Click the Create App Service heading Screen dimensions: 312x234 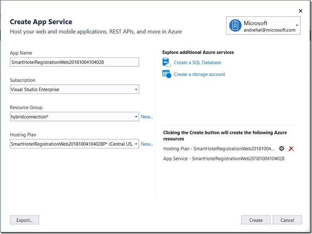41,21
